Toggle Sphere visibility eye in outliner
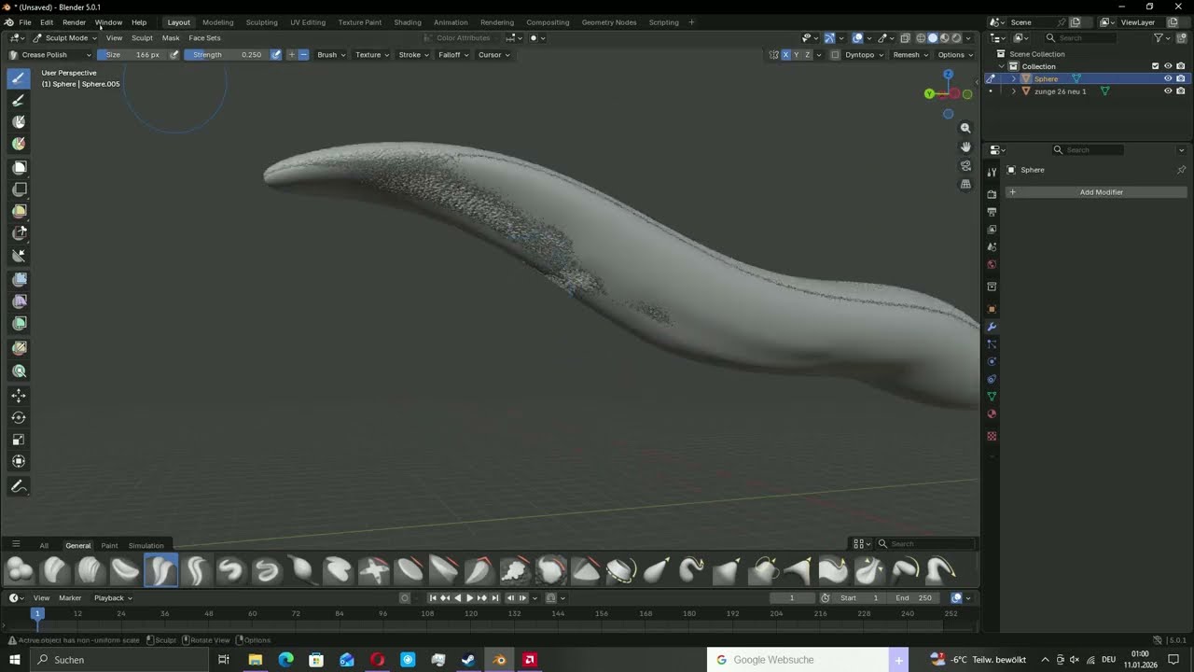This screenshot has height=672, width=1194. (x=1168, y=79)
